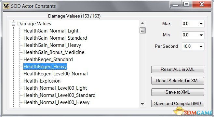Image resolution: width=214 pixels, height=117 pixels.
Task: Click the scrollbar up arrow
Action: pyautogui.click(x=142, y=23)
